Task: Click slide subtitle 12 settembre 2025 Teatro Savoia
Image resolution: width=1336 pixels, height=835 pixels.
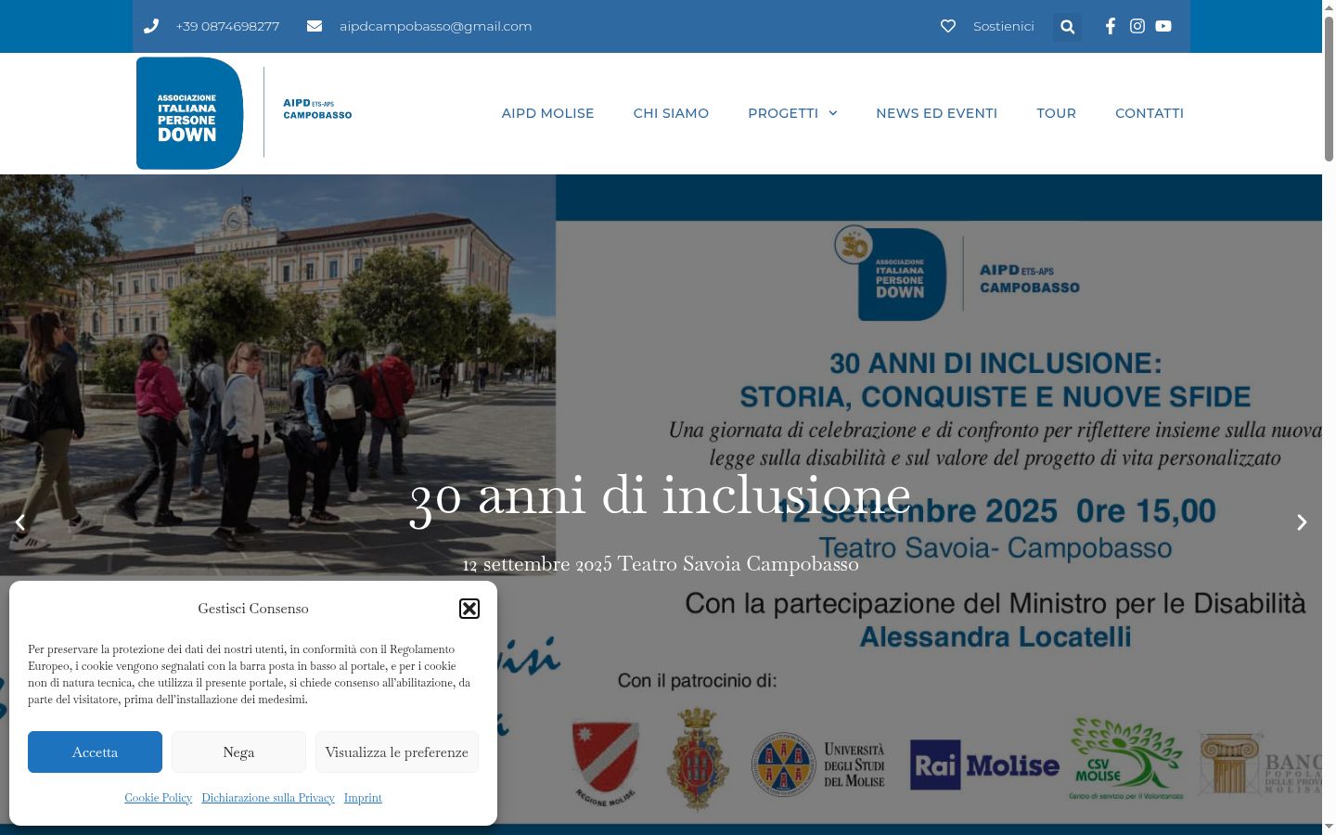Action: coord(661,564)
